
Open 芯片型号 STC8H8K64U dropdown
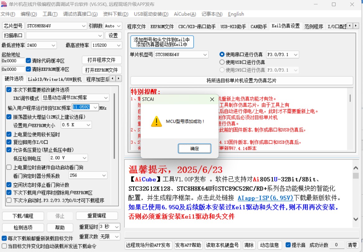[56, 26]
